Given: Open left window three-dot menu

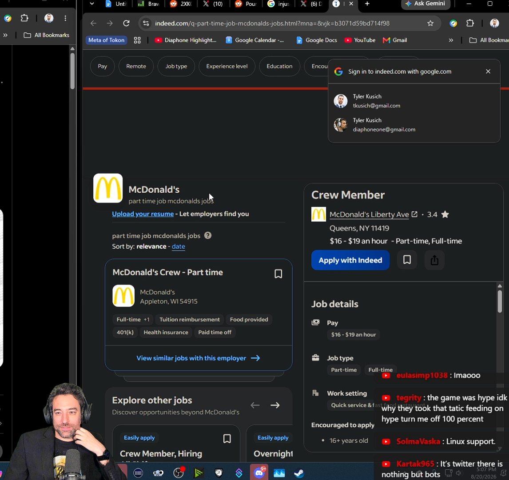Looking at the screenshot, I should [65, 18].
